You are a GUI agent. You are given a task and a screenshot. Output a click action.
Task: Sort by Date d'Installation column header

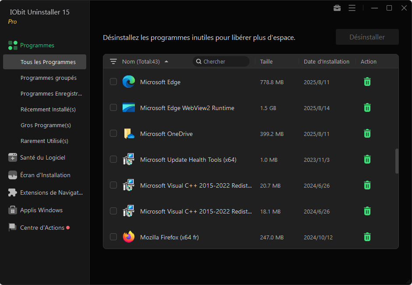tap(326, 62)
